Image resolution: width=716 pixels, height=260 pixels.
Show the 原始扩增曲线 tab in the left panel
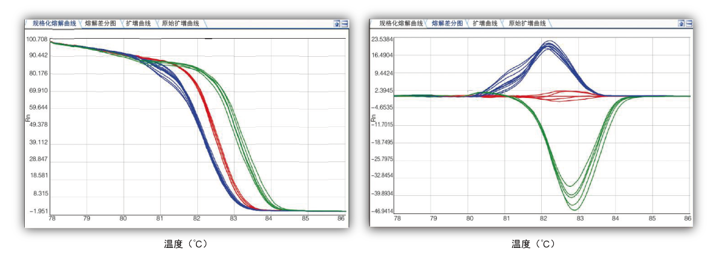tap(181, 24)
